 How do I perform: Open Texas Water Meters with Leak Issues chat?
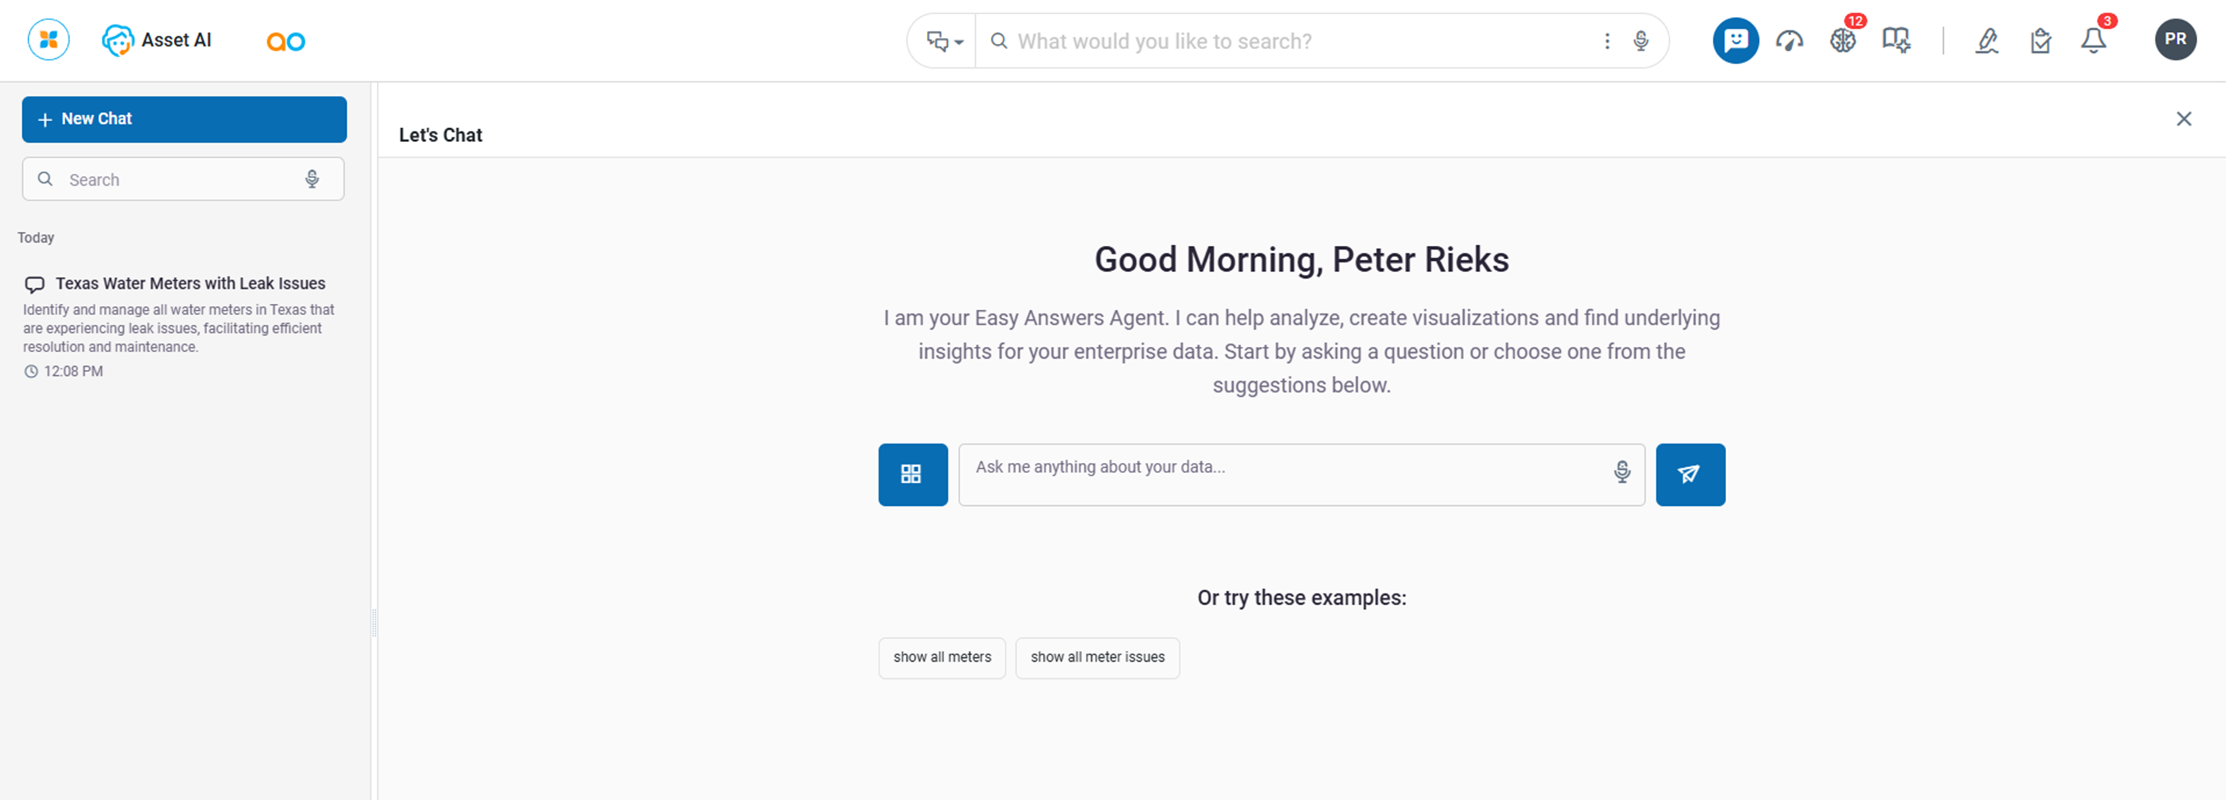pos(190,283)
